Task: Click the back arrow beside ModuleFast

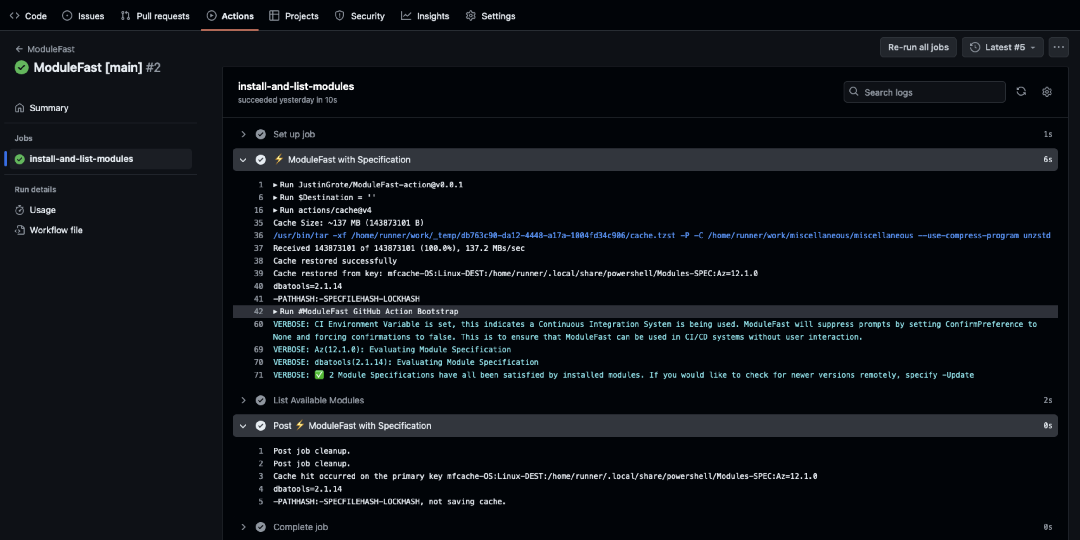Action: [x=19, y=49]
